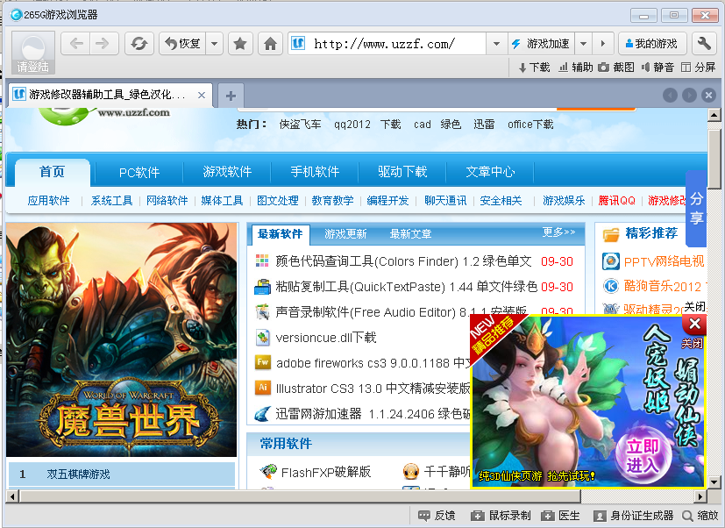Click the browser back arrow button
Screen dimensions: 725x528
75,44
